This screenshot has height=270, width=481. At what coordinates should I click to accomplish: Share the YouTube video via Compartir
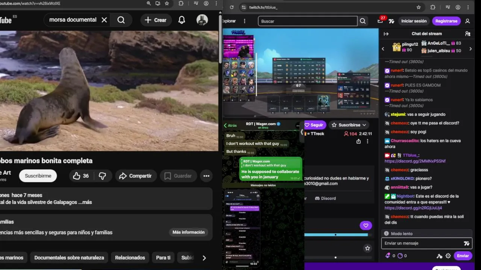pos(135,176)
